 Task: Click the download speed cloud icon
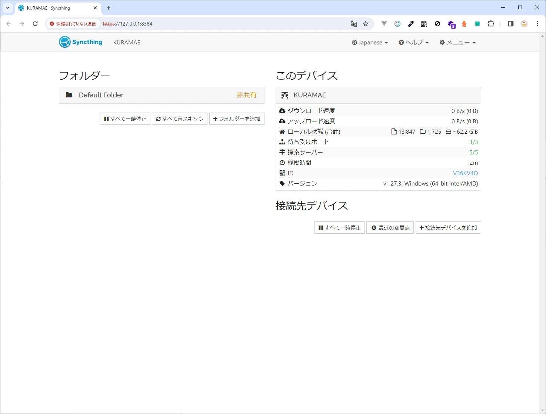pos(282,111)
